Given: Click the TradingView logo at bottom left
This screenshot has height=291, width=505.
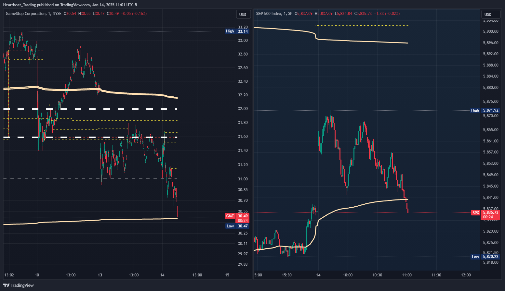Looking at the screenshot, I should (19, 285).
